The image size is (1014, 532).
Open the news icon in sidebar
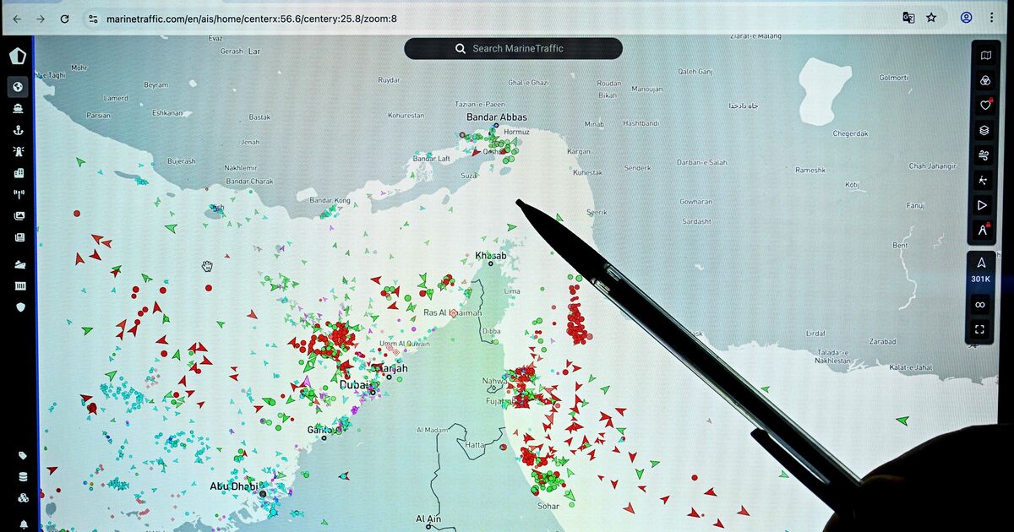point(19,237)
